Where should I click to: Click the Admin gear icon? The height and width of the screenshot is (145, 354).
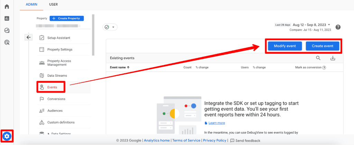pyautogui.click(x=7, y=136)
